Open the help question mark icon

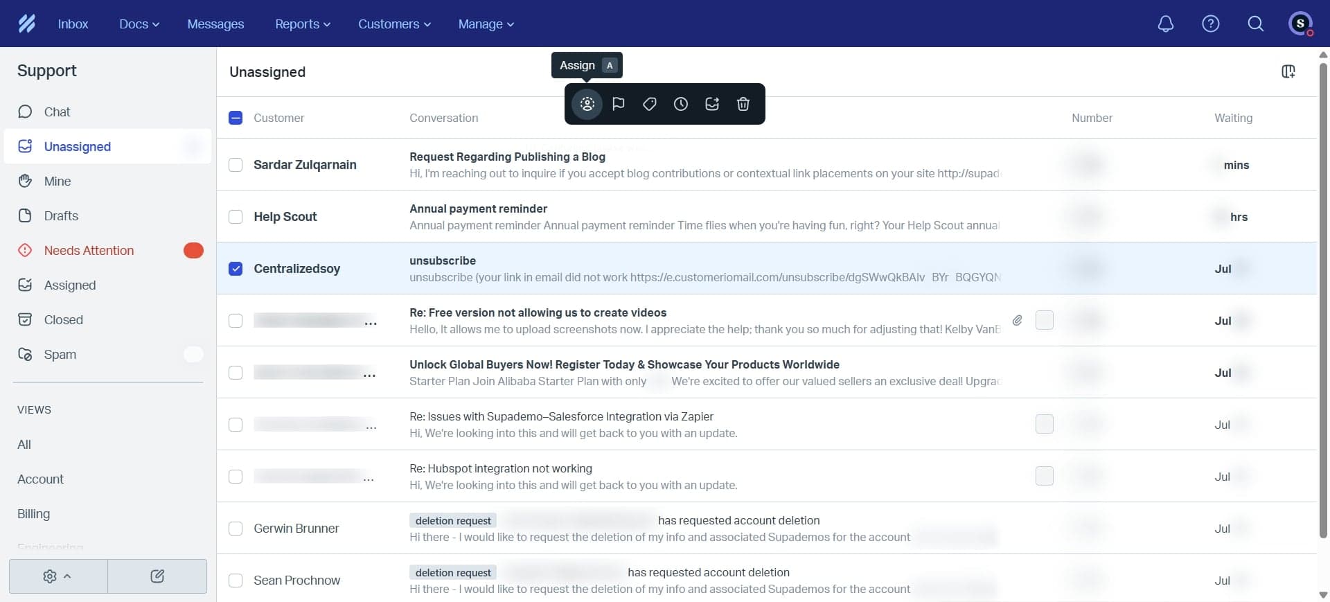click(x=1210, y=24)
